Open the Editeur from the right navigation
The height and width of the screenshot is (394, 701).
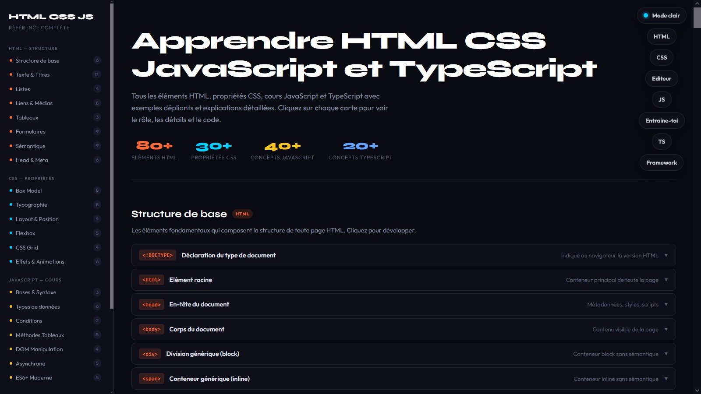[661, 78]
